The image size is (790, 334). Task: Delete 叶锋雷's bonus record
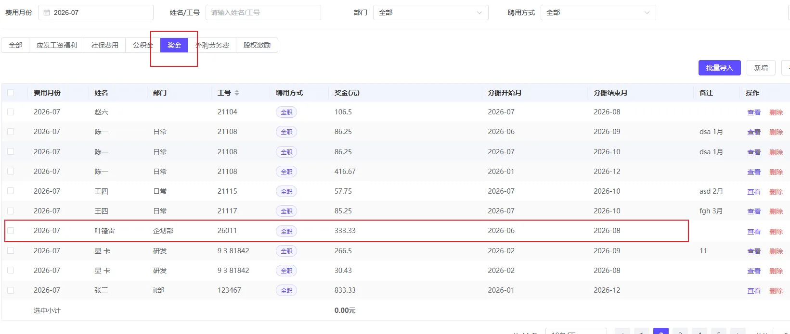pyautogui.click(x=776, y=231)
